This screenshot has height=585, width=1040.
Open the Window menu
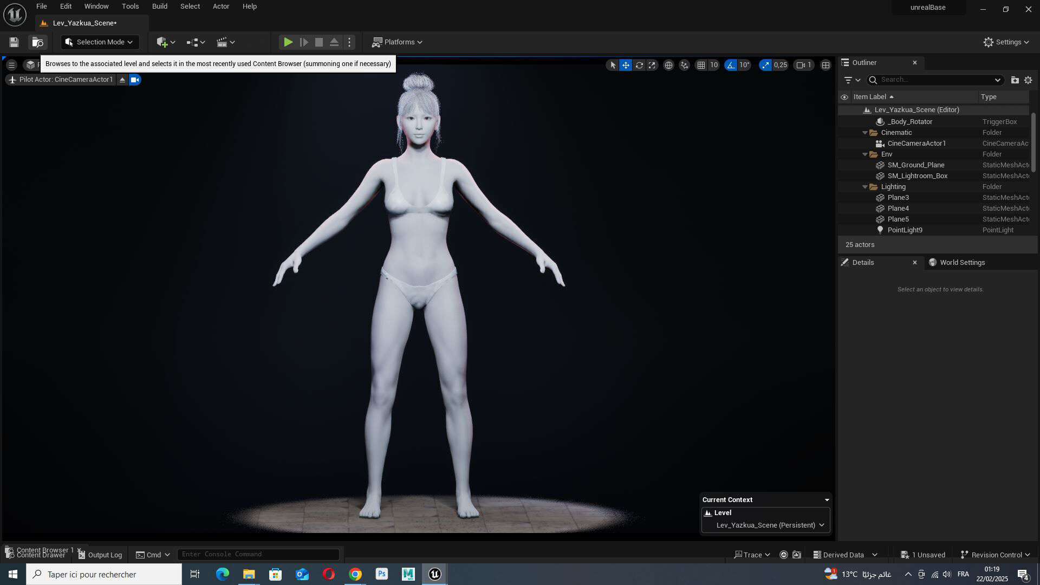pos(96,6)
